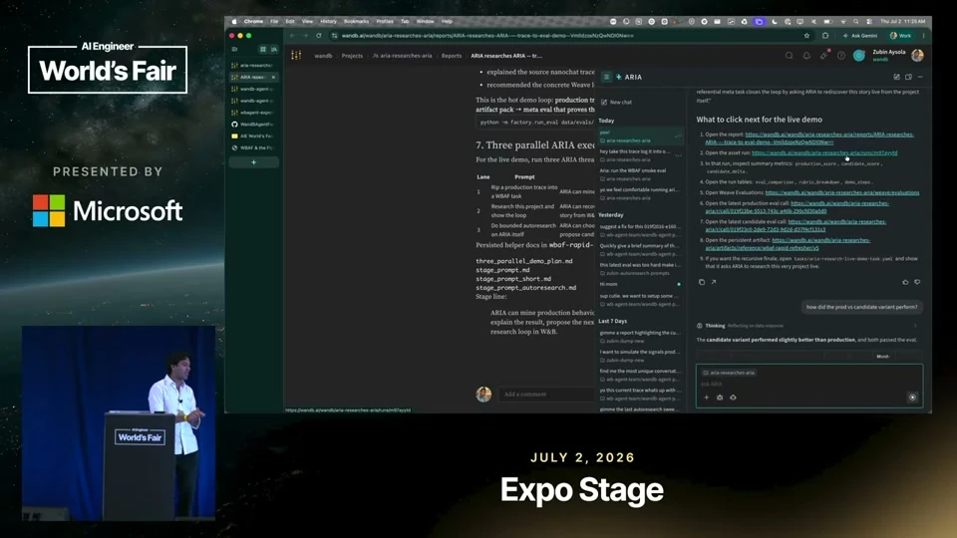Click the Add a comment field
Image resolution: width=957 pixels, height=538 pixels.
[546, 395]
